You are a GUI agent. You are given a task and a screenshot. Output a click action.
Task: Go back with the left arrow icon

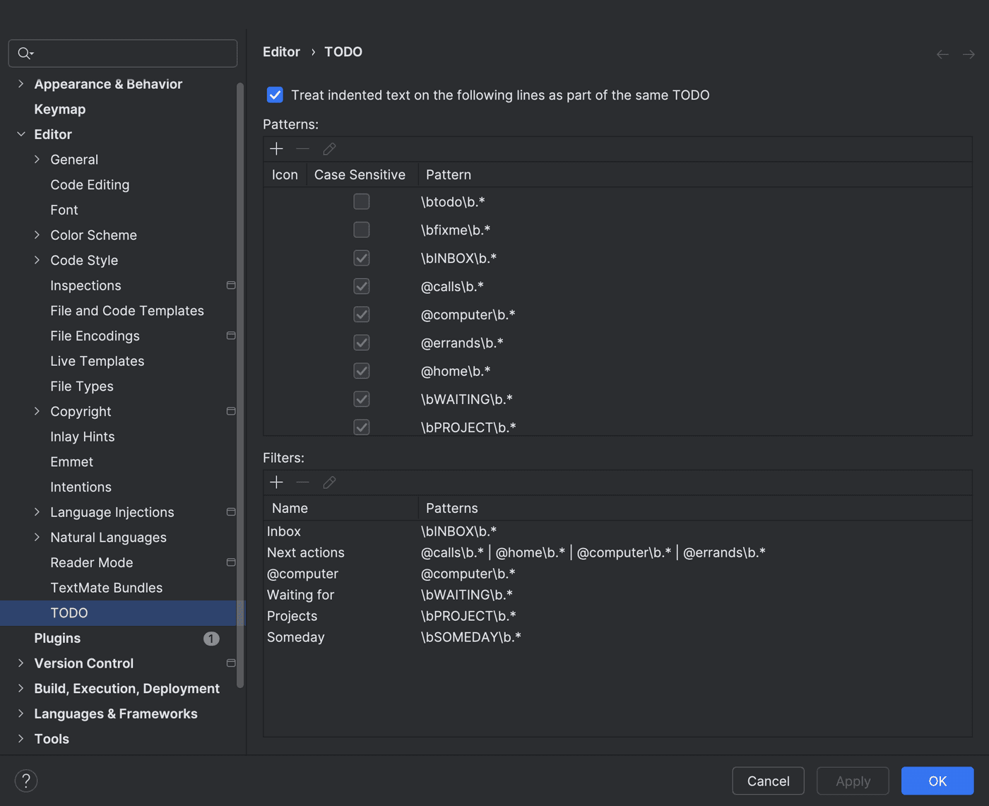click(942, 54)
